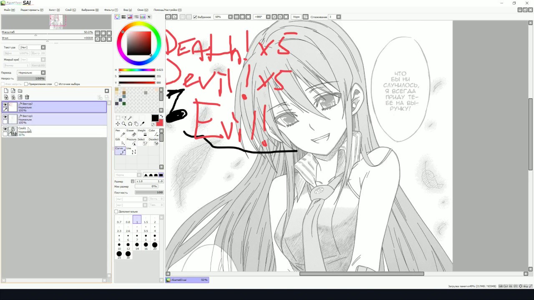Delete the selected layer with trash icon

tap(27, 97)
